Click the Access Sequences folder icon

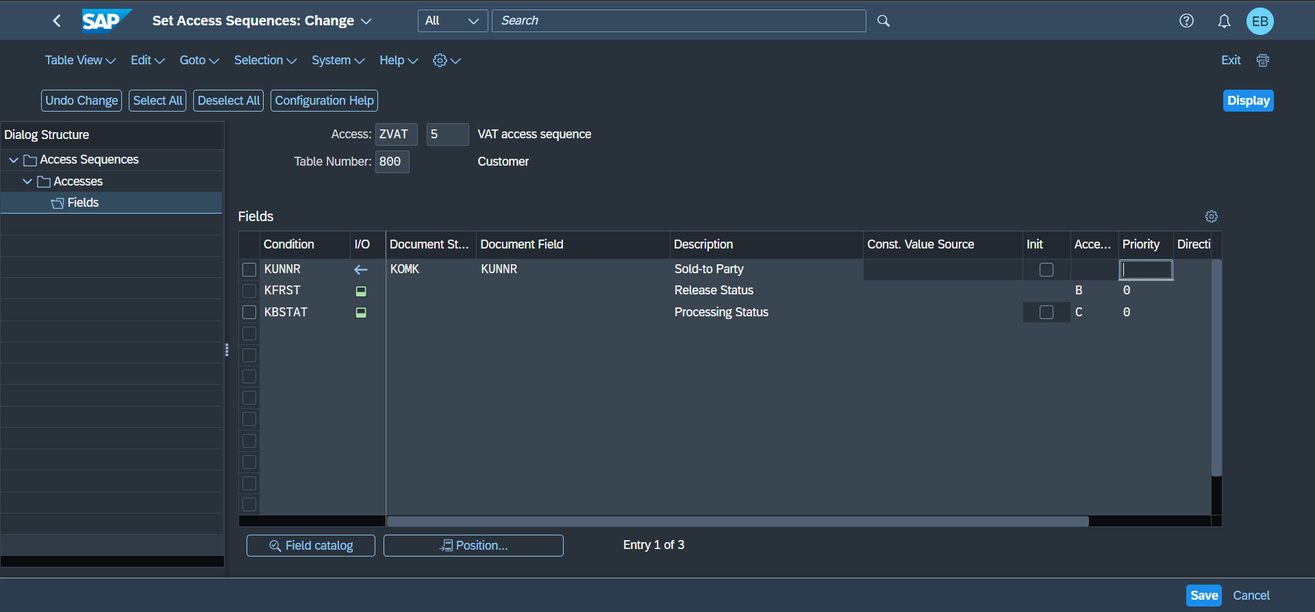[30, 160]
